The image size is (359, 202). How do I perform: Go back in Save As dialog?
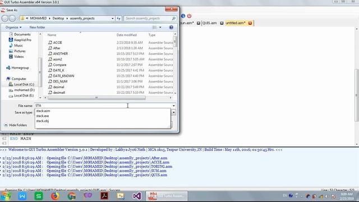[x=5, y=19]
